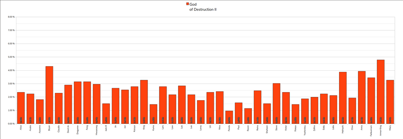Image resolution: width=403 pixels, height=139 pixels.
Task: Select the Devil Jin bar
Action: [x=68, y=104]
